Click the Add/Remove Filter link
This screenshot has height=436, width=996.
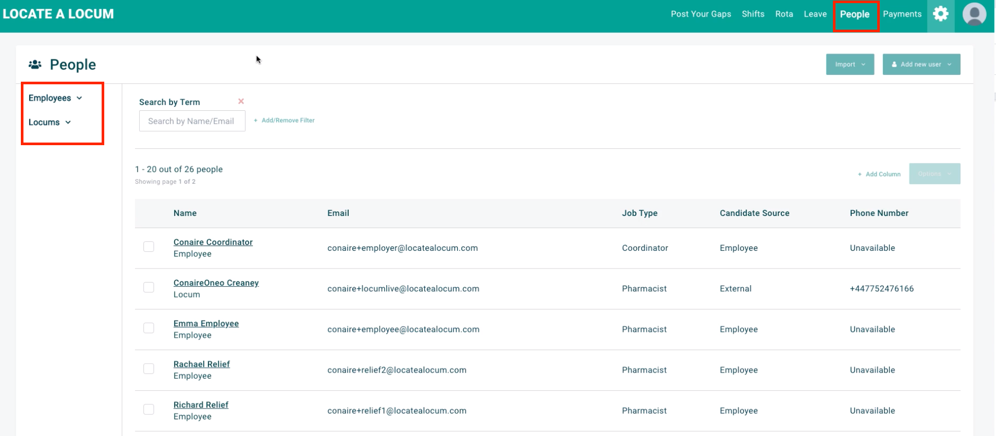point(284,120)
